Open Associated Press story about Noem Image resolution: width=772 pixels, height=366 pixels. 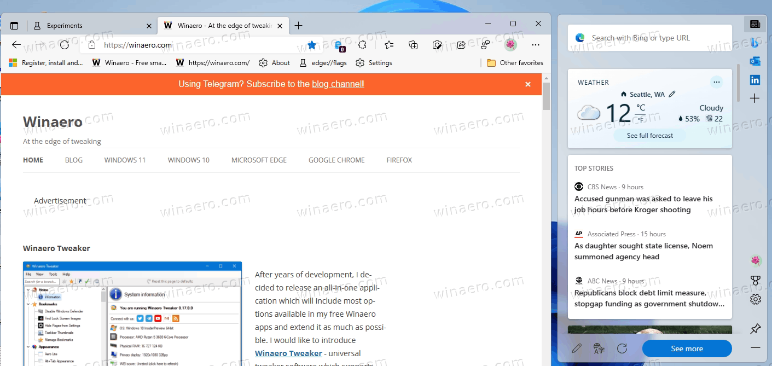tap(643, 251)
